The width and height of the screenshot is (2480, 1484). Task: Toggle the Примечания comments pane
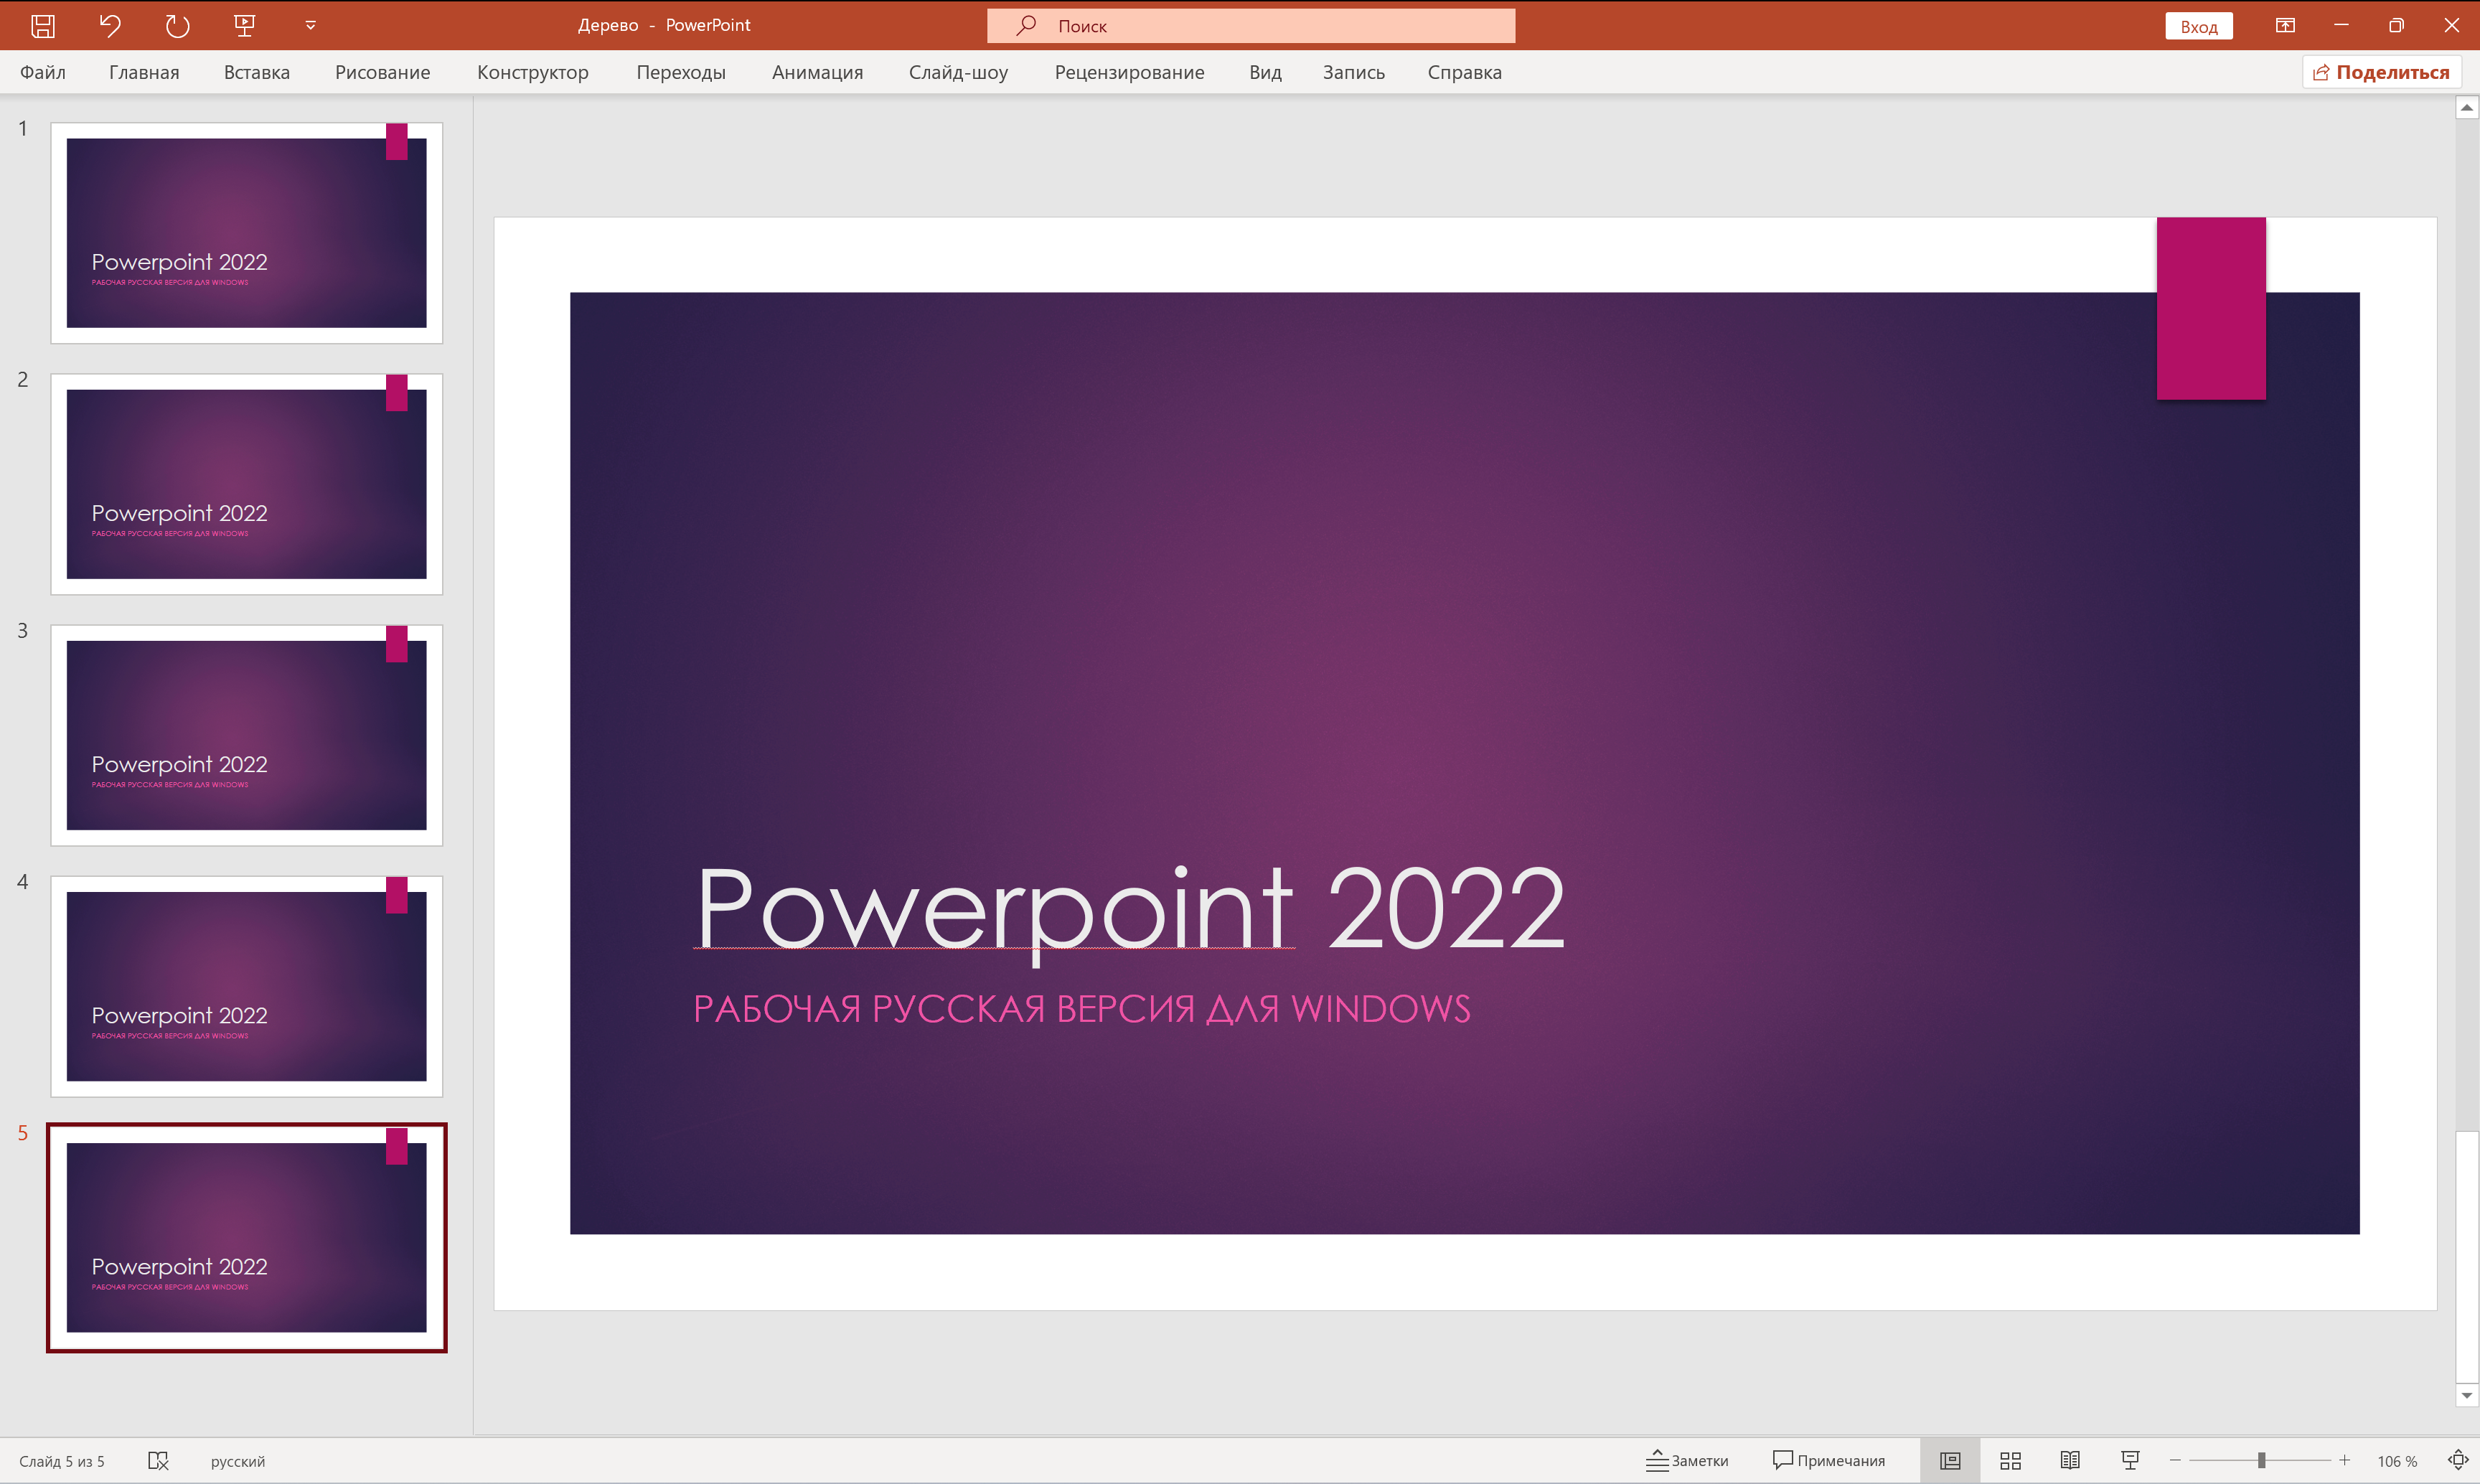tap(1829, 1461)
